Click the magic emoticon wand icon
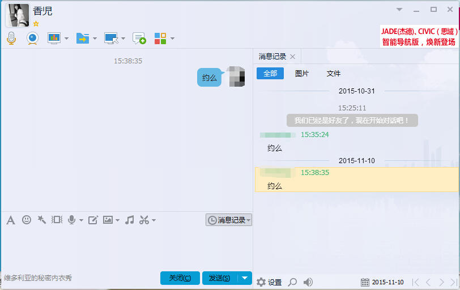This screenshot has width=460, height=290. pos(42,220)
